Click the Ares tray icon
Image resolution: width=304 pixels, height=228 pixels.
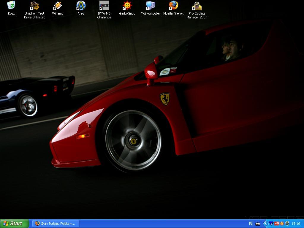(287, 224)
